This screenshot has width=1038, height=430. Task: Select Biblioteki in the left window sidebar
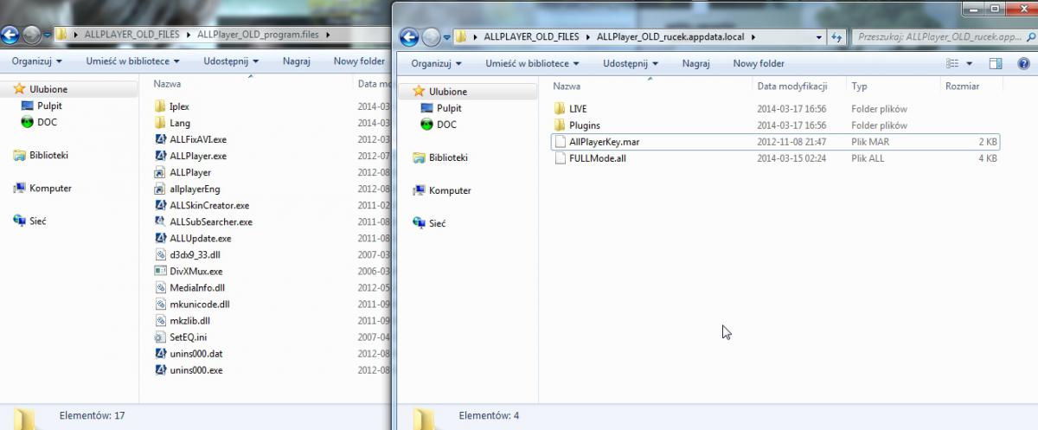pyautogui.click(x=48, y=155)
